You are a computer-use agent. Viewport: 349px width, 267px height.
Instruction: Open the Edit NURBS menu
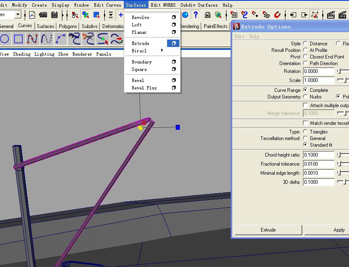pos(163,5)
